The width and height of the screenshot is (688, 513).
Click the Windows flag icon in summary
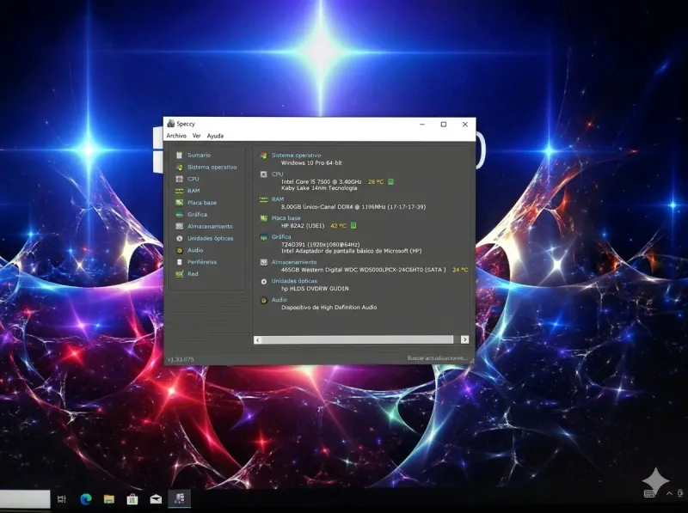coord(263,156)
